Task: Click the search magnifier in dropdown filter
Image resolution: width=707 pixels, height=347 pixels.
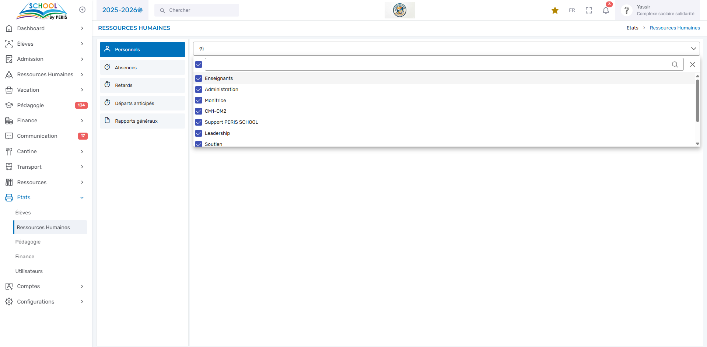Action: (675, 64)
